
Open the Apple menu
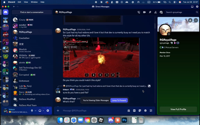click(4, 2)
